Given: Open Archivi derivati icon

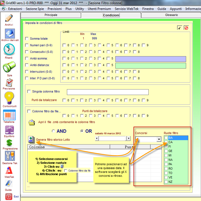Looking at the screenshot, I should pos(10,34).
